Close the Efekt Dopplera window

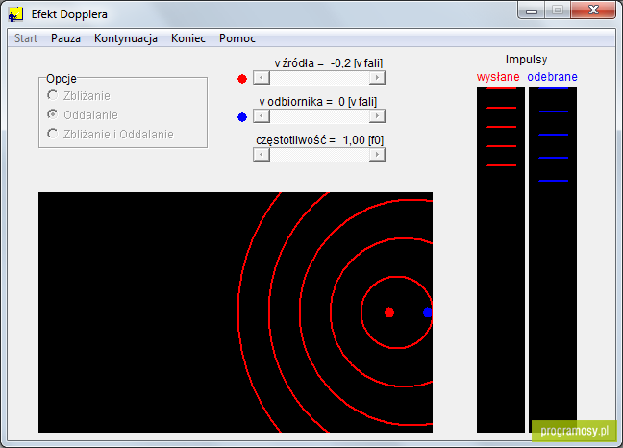click(593, 11)
